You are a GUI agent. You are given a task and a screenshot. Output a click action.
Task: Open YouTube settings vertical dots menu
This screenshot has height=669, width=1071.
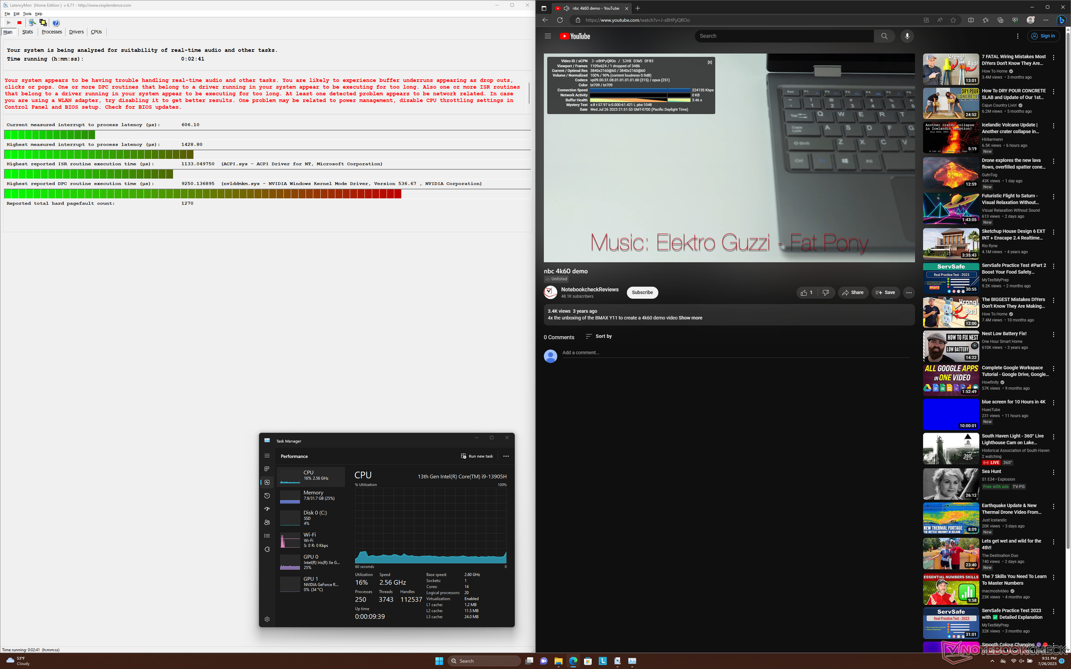pyautogui.click(x=1017, y=36)
